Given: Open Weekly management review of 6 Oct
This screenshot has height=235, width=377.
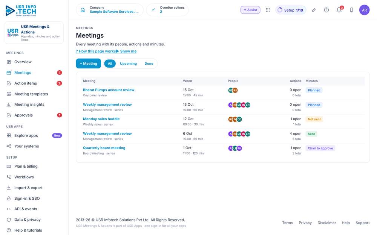Looking at the screenshot, I should coord(107,133).
